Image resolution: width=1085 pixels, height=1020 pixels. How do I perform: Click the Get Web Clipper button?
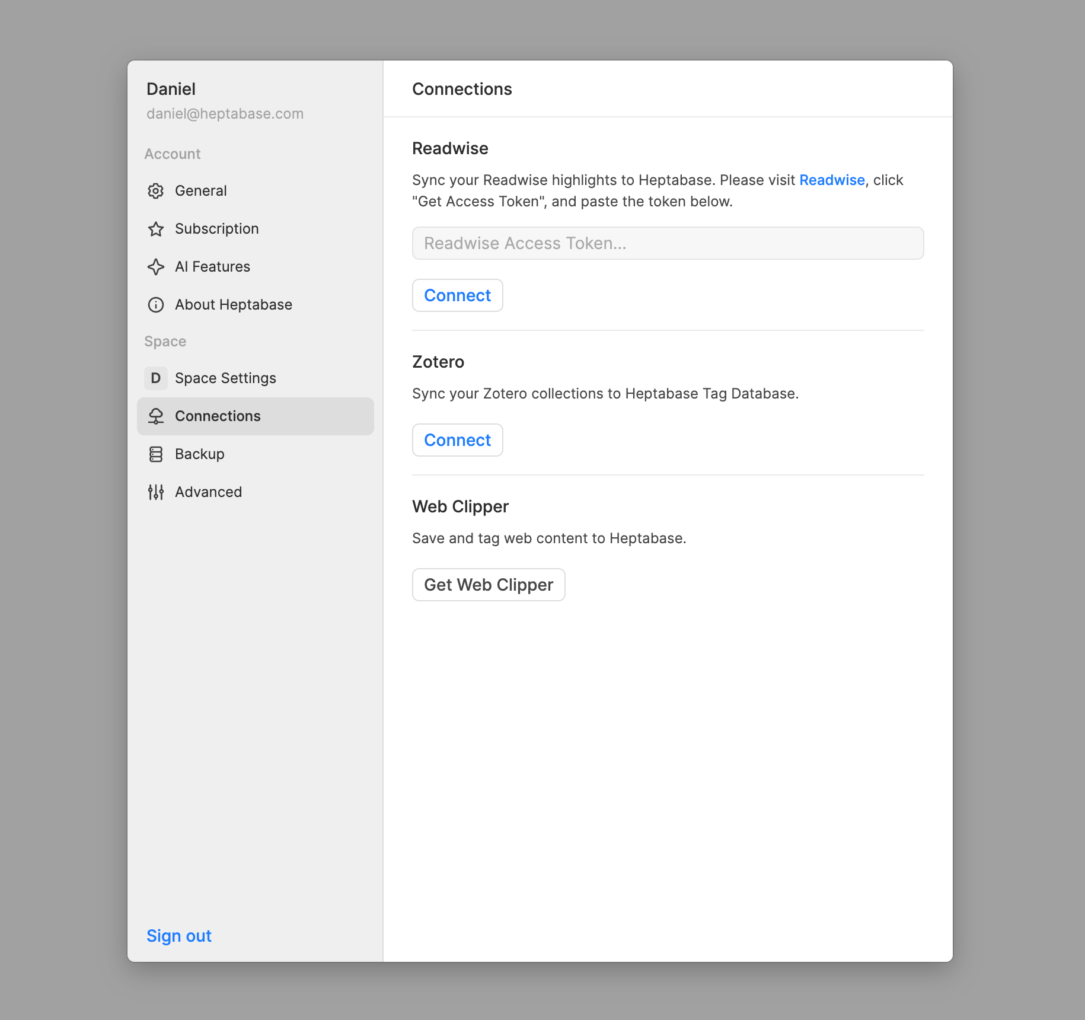click(x=489, y=585)
